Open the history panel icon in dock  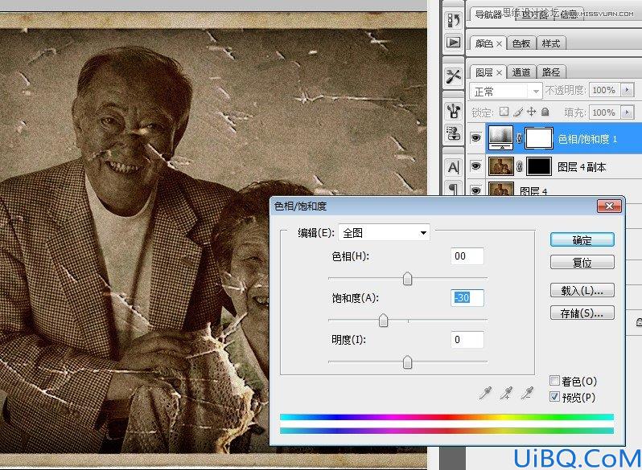[x=453, y=19]
